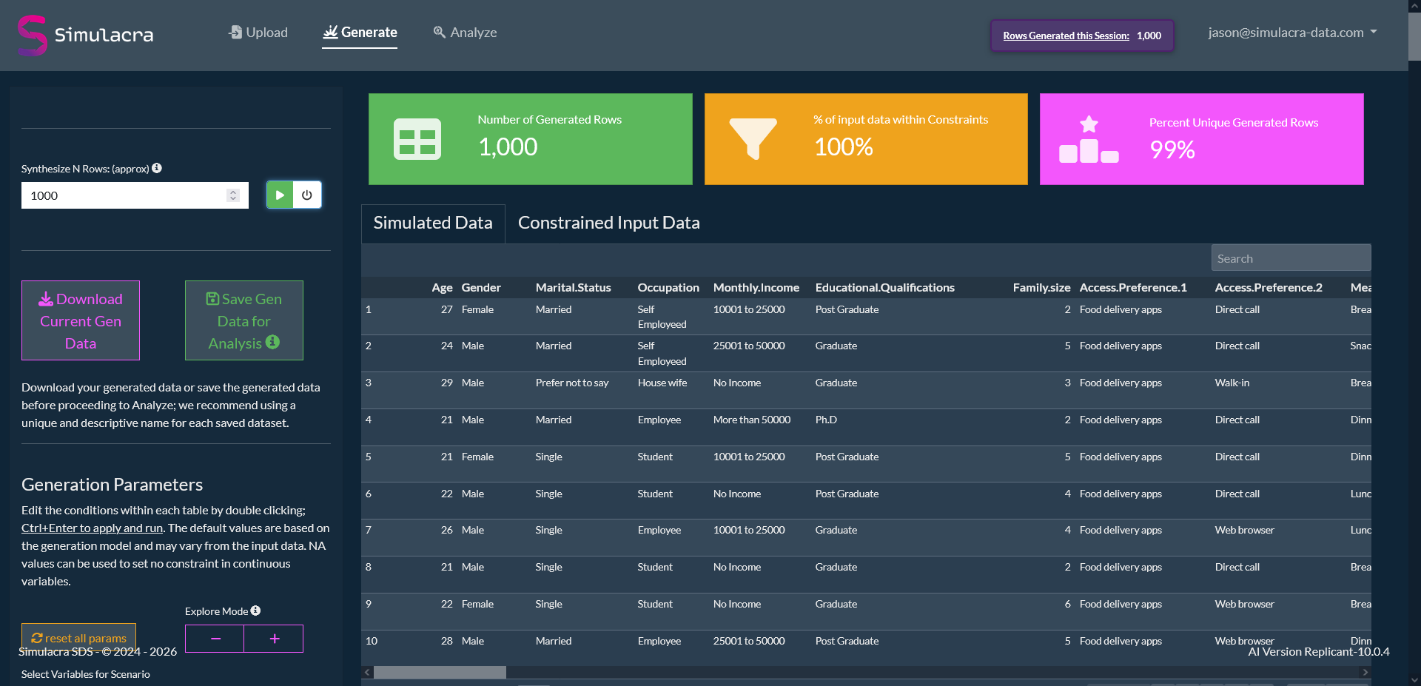Sort by the Age column header
The height and width of the screenshot is (686, 1421).
(x=442, y=287)
